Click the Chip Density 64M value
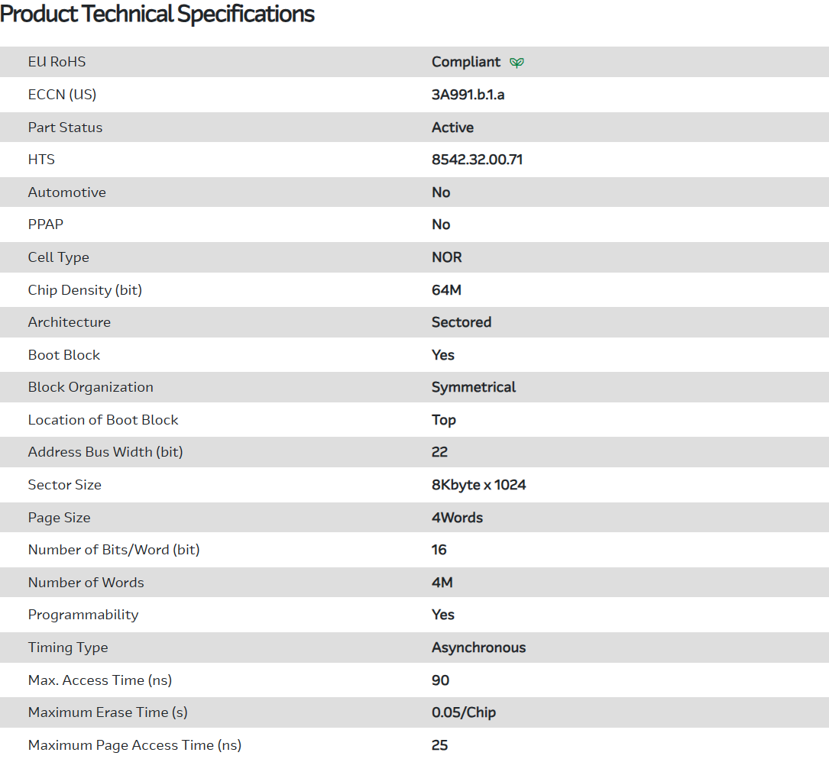The width and height of the screenshot is (829, 759). (x=446, y=290)
